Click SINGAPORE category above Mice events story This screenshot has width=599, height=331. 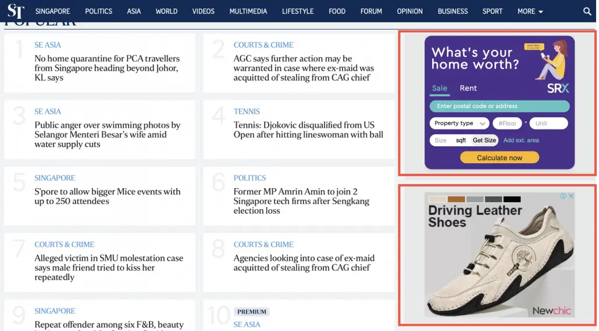click(x=55, y=178)
